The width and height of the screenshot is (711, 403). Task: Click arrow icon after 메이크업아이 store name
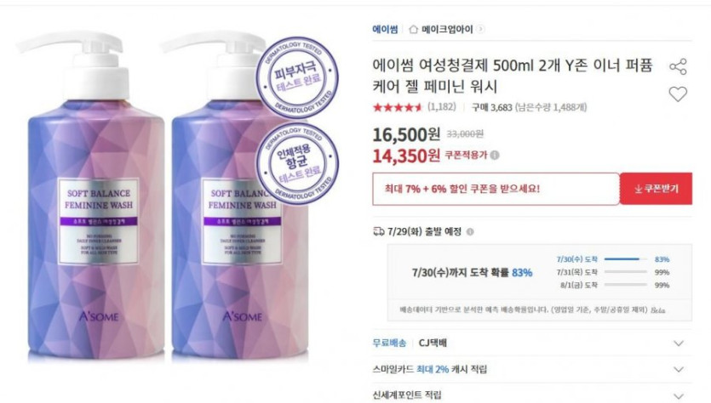480,30
